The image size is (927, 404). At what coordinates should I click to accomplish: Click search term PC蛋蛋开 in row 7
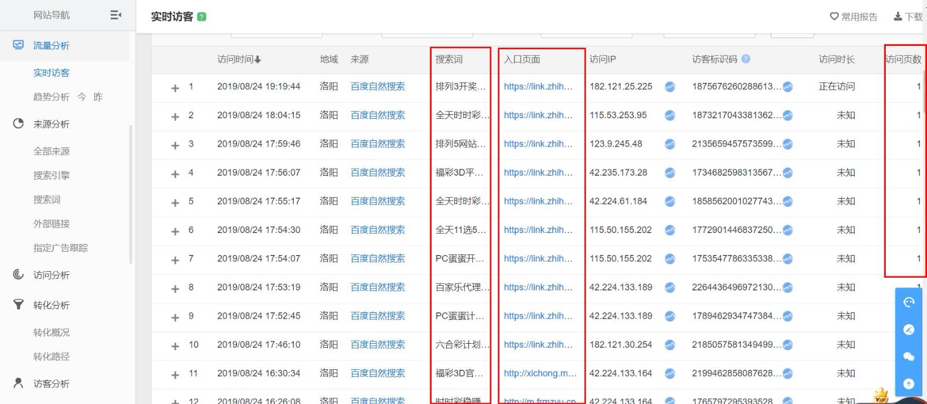pos(460,259)
